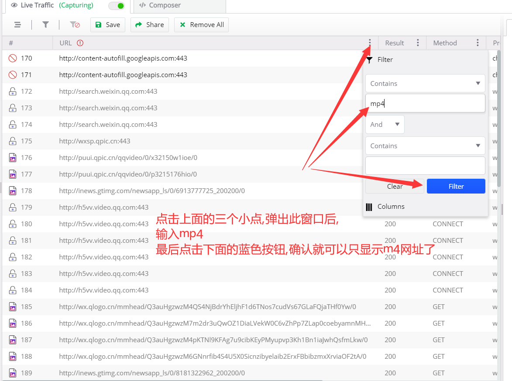Image resolution: width=512 pixels, height=381 pixels.
Task: Expand the second Contains condition dropdown
Action: (425, 146)
